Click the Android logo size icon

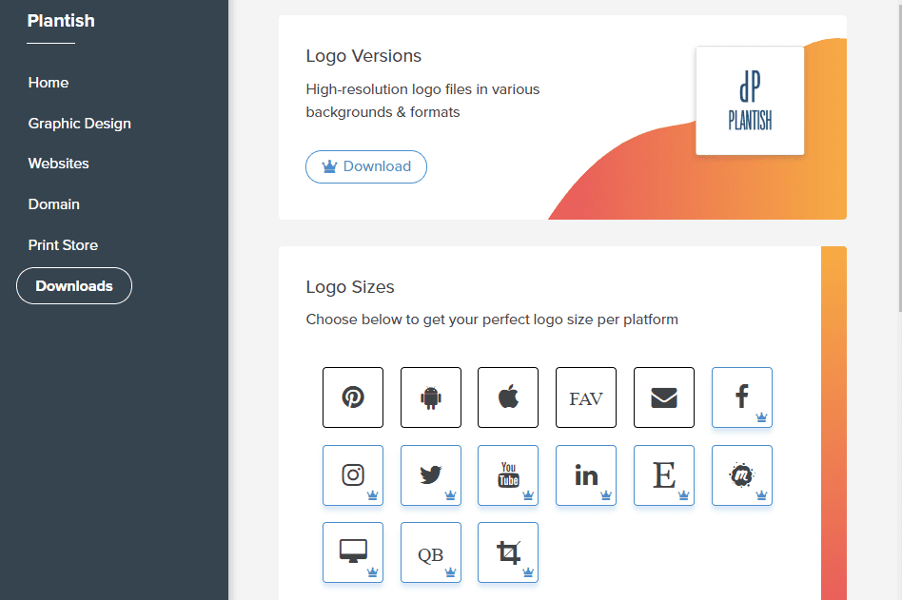tap(430, 397)
